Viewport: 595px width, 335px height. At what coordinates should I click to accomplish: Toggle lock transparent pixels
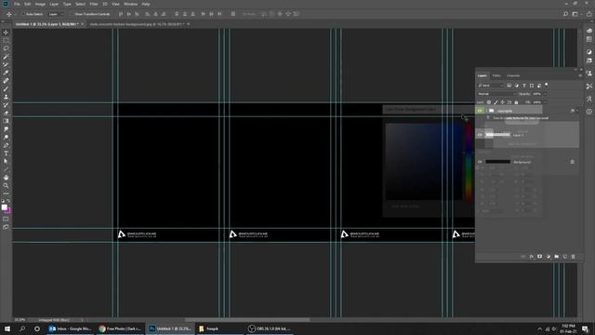point(489,102)
